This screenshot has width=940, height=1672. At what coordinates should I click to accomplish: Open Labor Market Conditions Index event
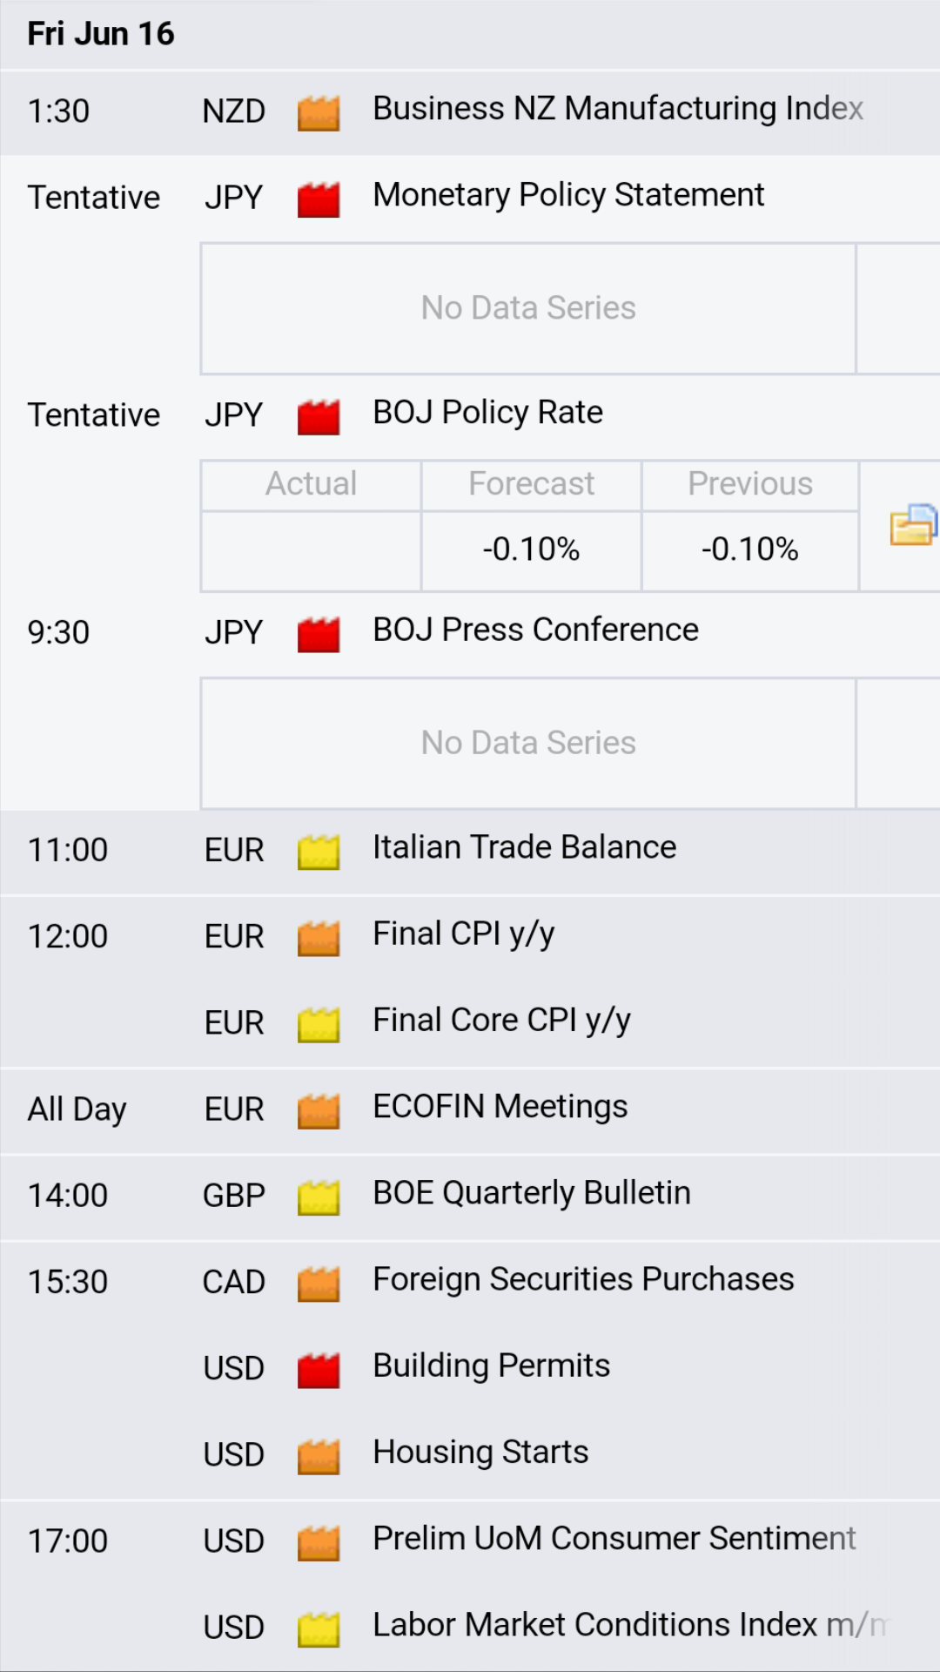(470, 1627)
